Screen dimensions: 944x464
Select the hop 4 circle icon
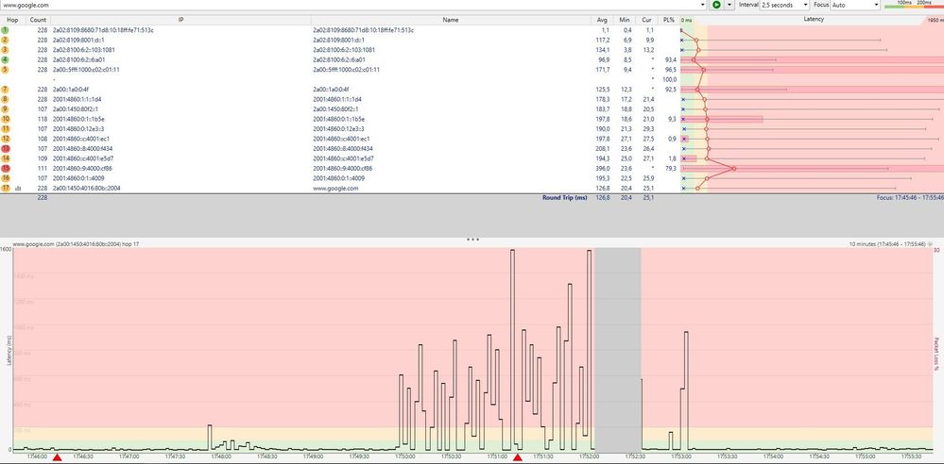(x=6, y=59)
